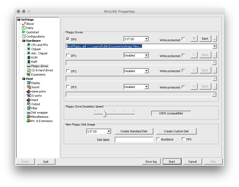This screenshot has height=187, width=239.
Task: Click the Disk label input field
Action: coord(134,139)
